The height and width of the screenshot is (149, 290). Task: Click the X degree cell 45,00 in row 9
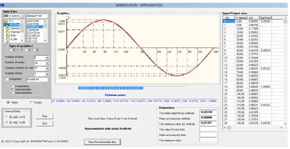[241, 54]
